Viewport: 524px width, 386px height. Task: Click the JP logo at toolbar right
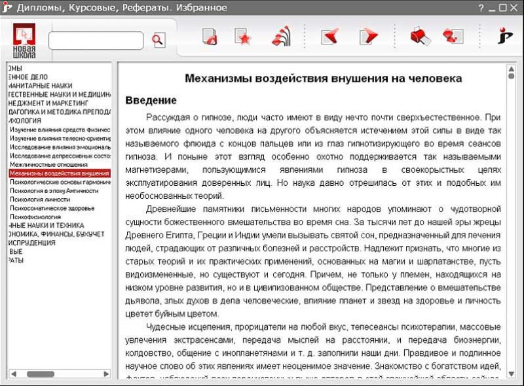pyautogui.click(x=505, y=36)
